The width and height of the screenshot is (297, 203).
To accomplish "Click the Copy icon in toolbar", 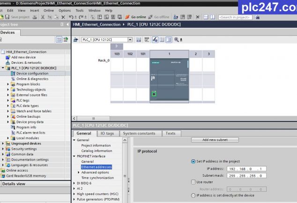I will (50, 17).
